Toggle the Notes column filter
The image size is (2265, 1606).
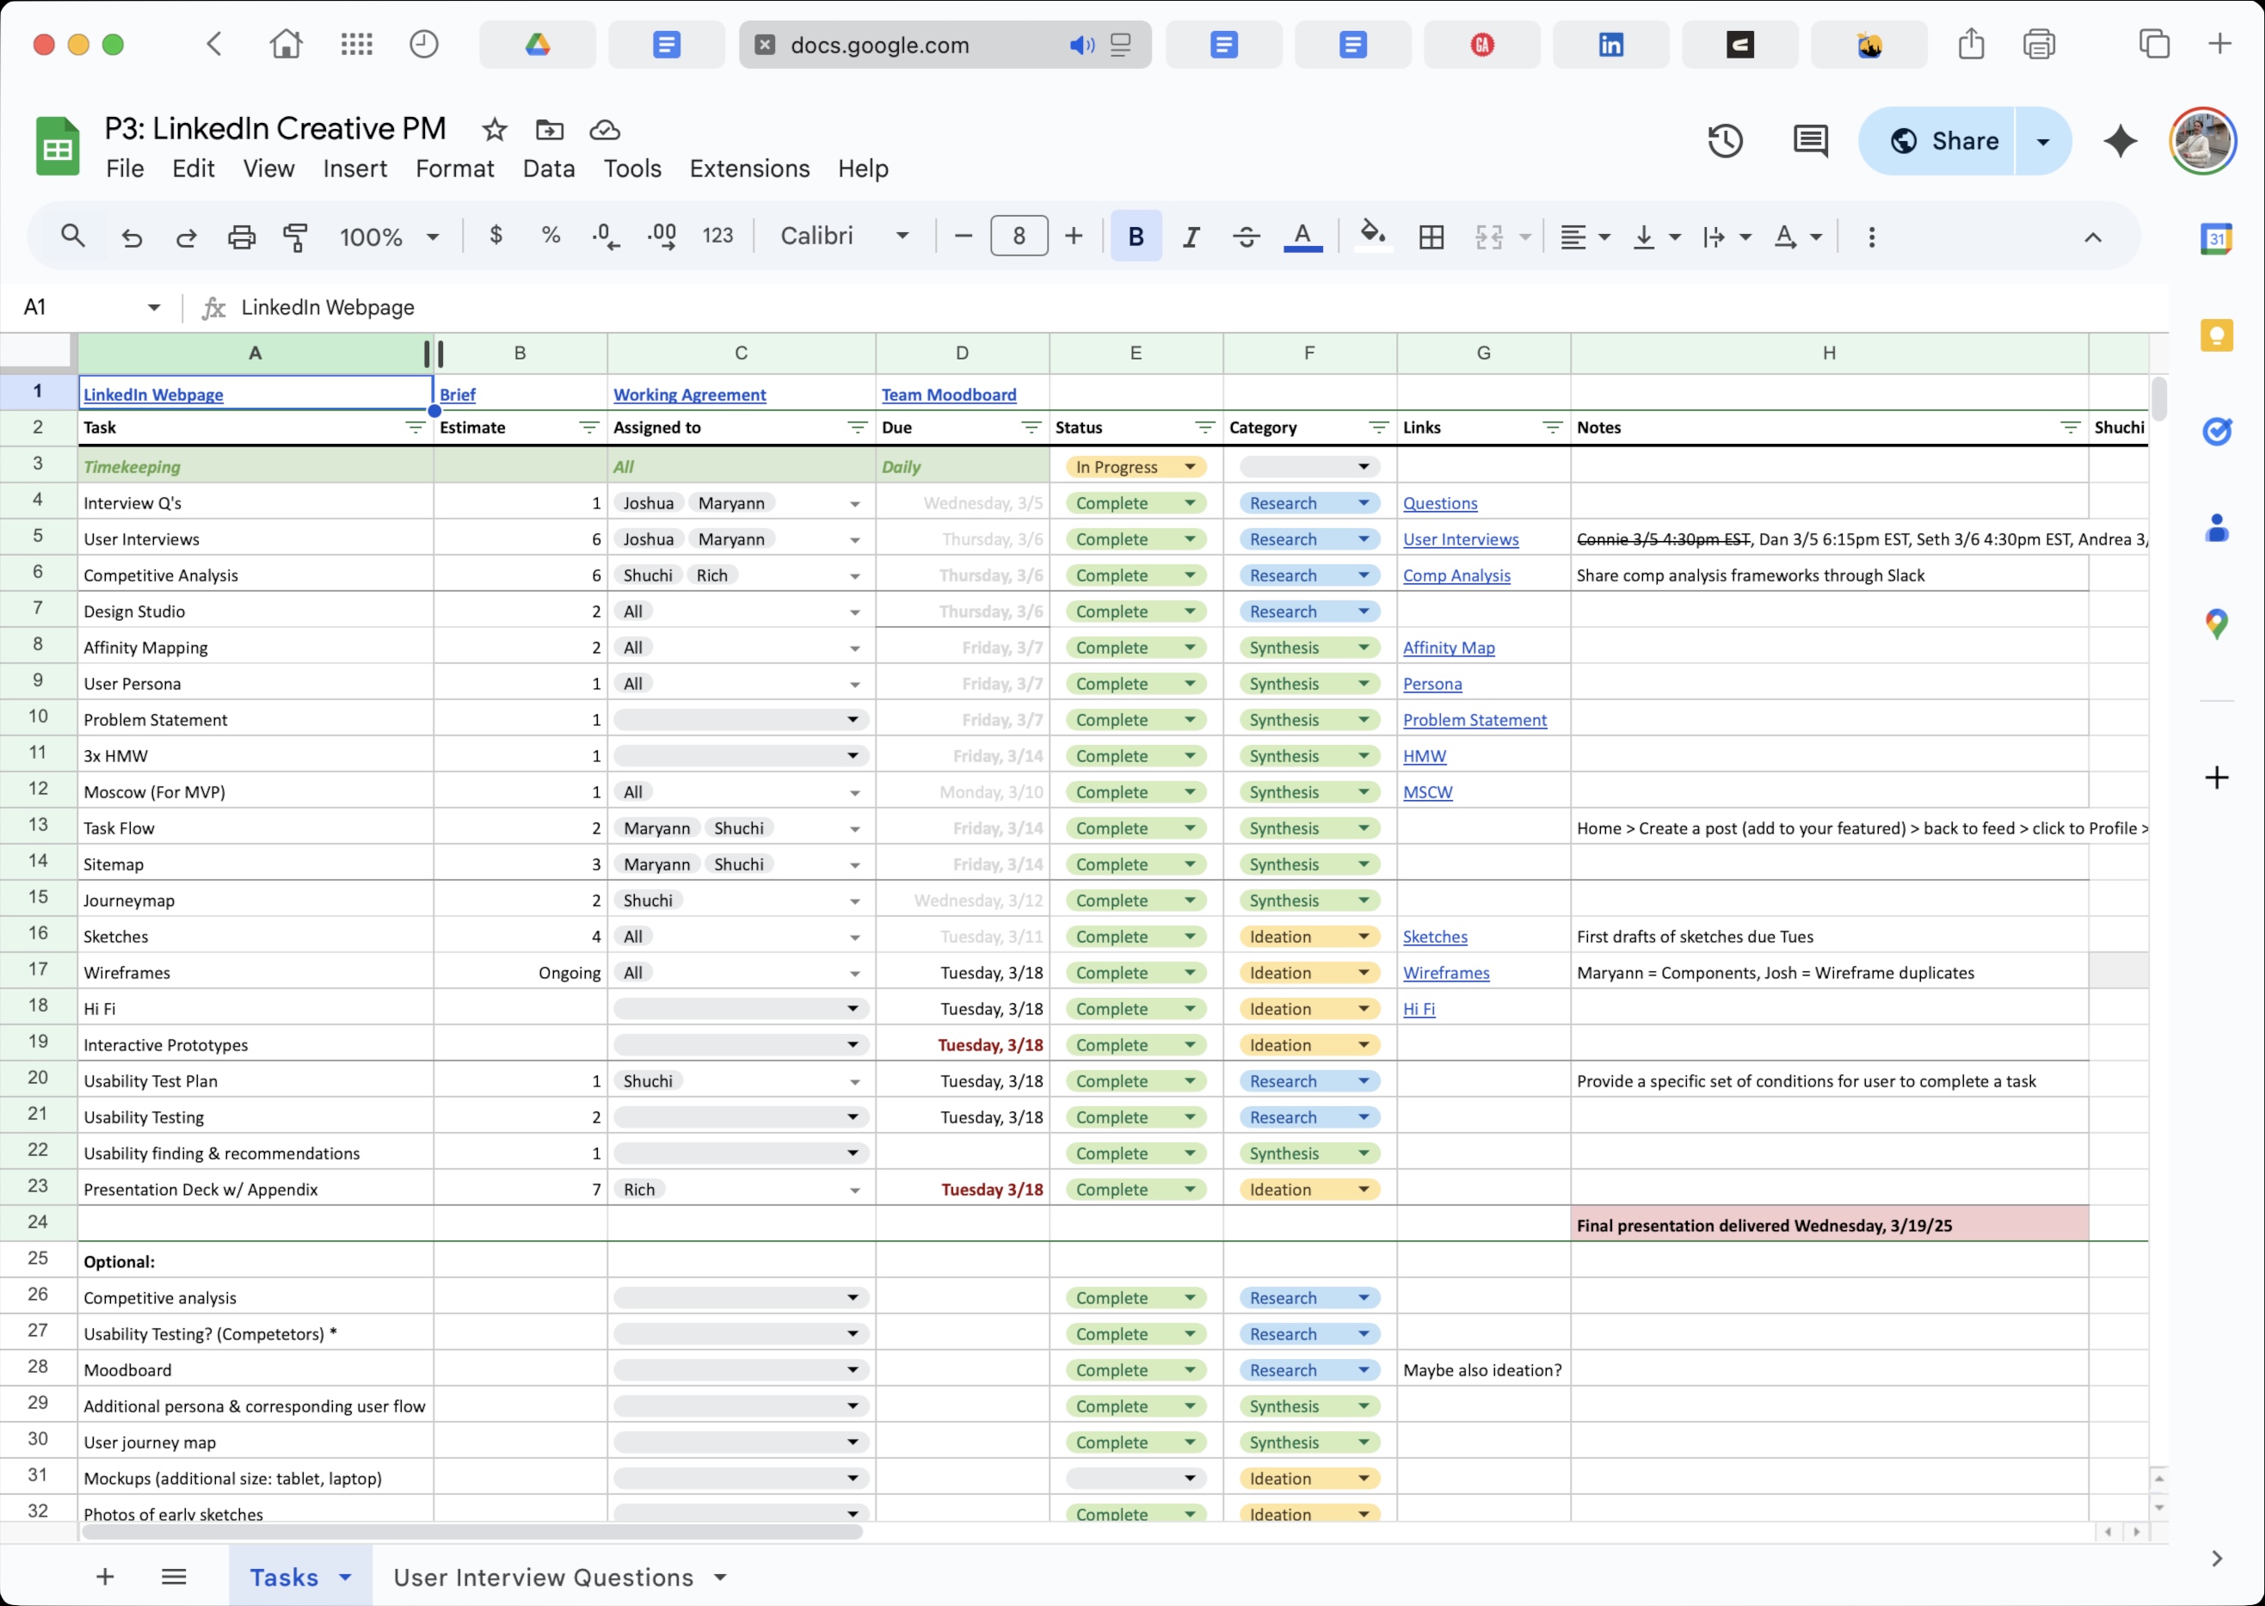(2071, 428)
